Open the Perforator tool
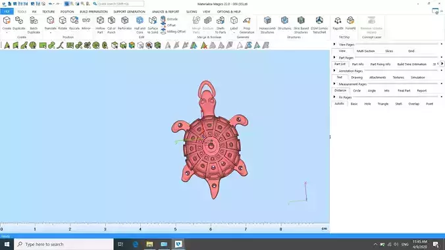 point(125,23)
